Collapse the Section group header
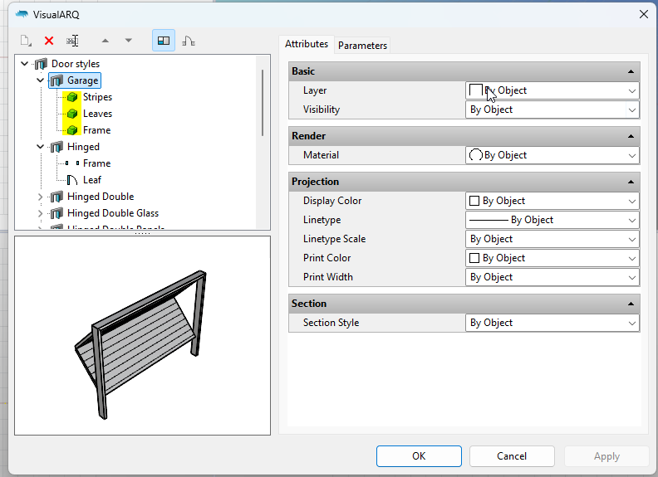Image resolution: width=658 pixels, height=477 pixels. [x=631, y=304]
